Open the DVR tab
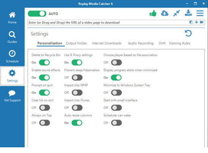Viewport: 208px width, 153px height. (x=162, y=43)
